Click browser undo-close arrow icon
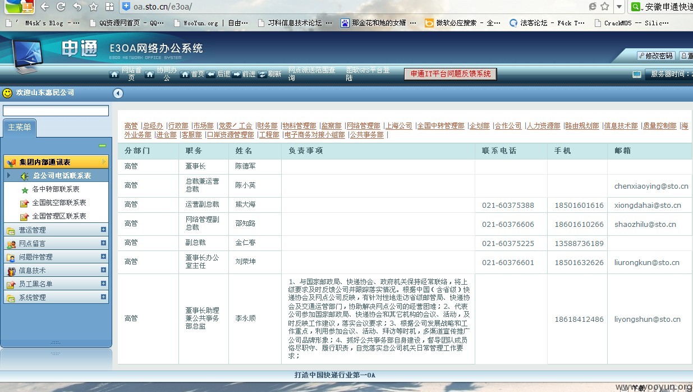This screenshot has height=392, width=693. pyautogui.click(x=77, y=7)
